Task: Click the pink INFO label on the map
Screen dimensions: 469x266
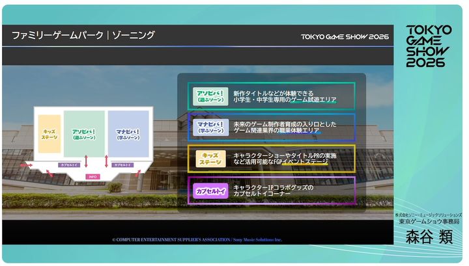Action: click(92, 177)
